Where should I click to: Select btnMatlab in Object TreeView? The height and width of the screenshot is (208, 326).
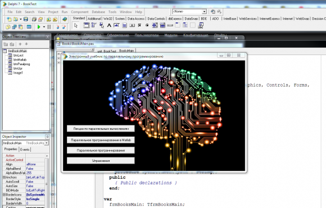[20, 60]
